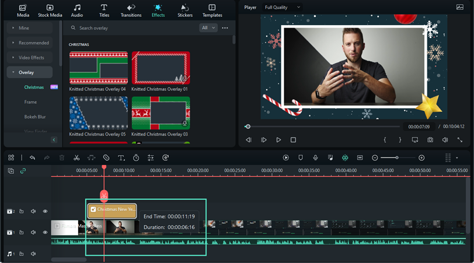Screen dimensions: 474x263
Task: Switch to the Stickers tab
Action: (185, 11)
